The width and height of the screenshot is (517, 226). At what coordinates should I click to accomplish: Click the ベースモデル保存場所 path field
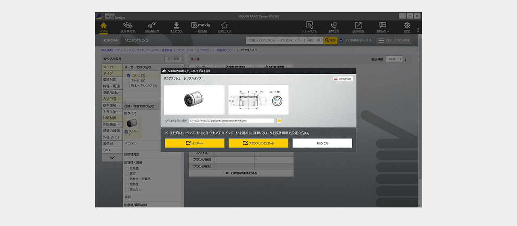pos(231,121)
